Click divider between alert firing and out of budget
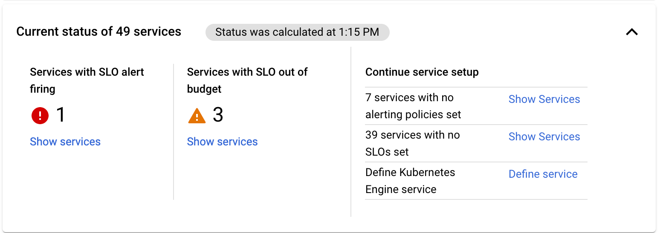660x233 pixels. tap(174, 132)
